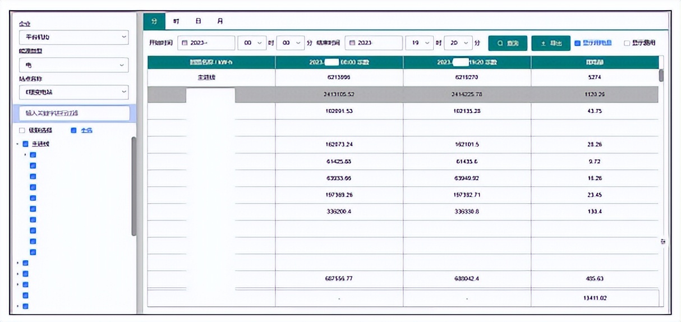Switch to the 时 tab

[176, 21]
